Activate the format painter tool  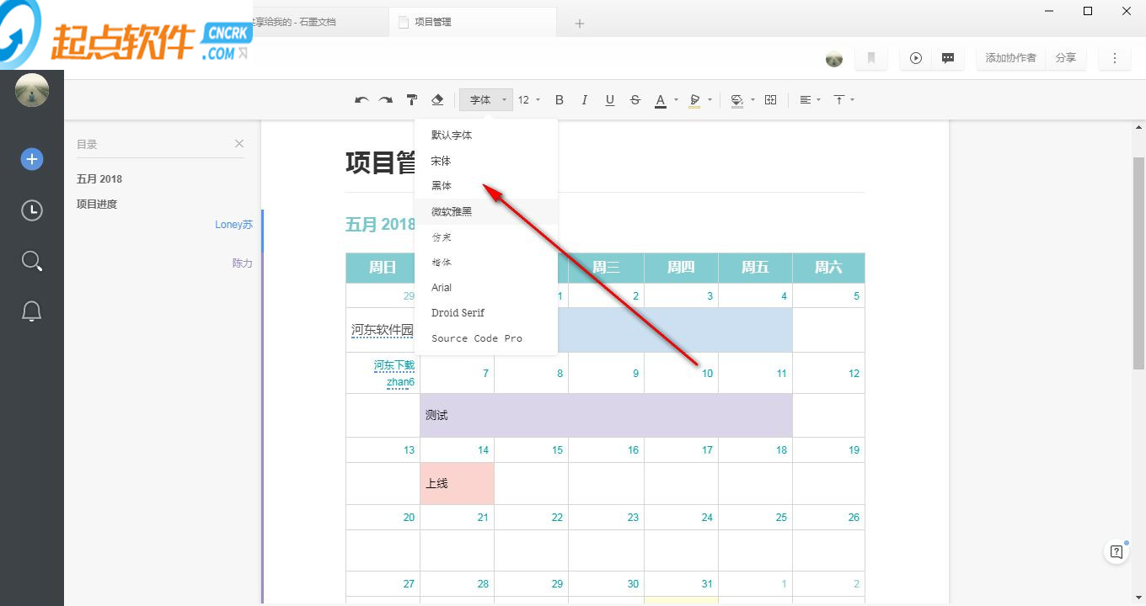(x=412, y=100)
